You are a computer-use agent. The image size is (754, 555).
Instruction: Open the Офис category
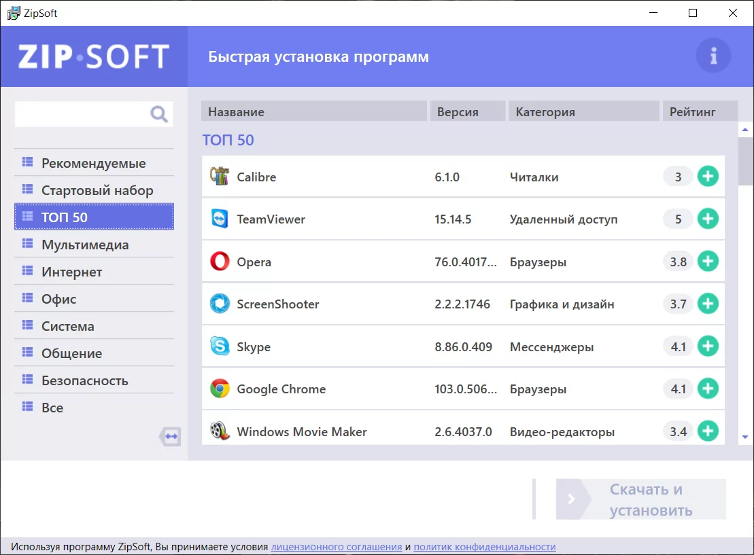(94, 299)
